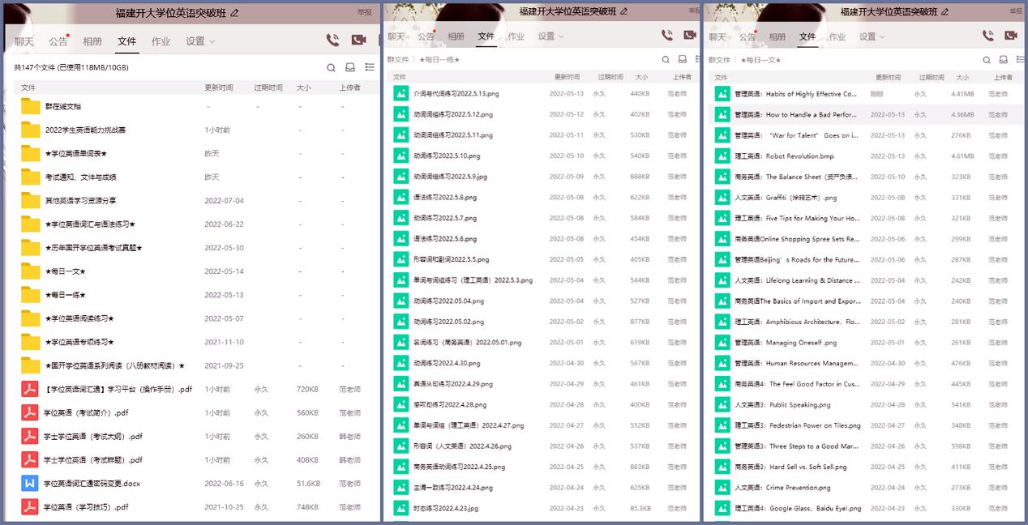Open the 作业 tab in the left panel
1028x525 pixels.
[161, 41]
